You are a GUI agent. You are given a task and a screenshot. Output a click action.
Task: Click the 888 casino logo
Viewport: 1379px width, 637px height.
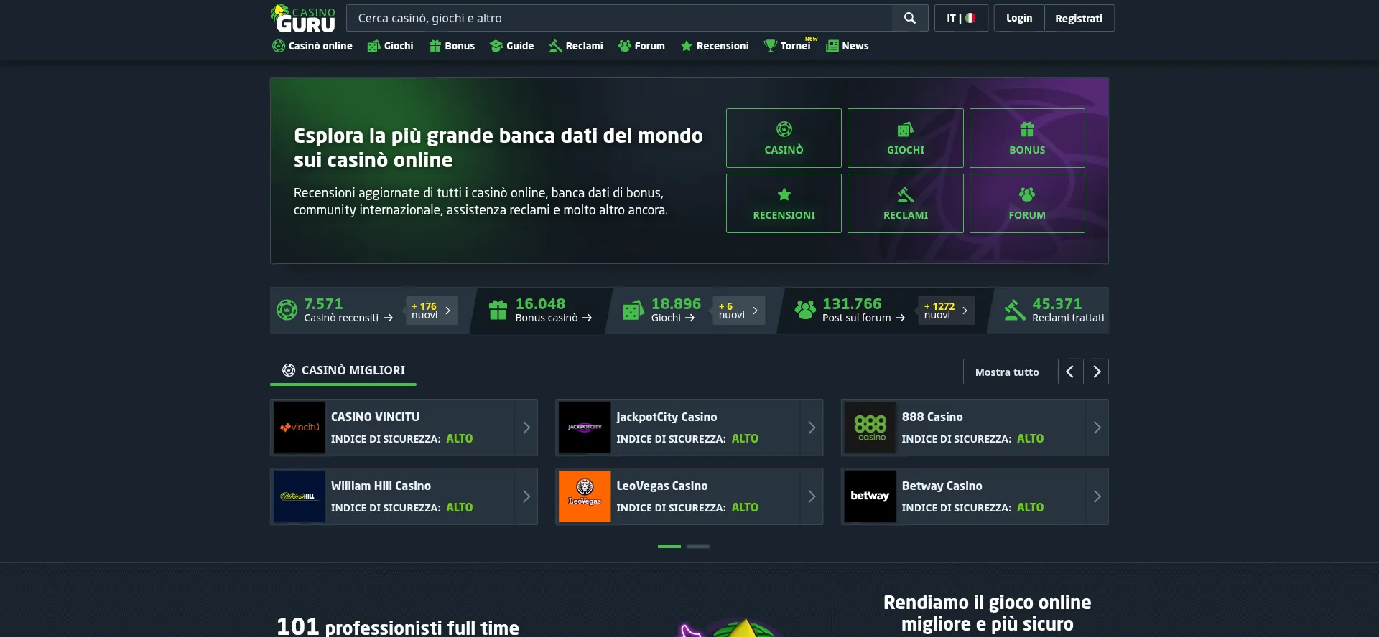(x=870, y=428)
